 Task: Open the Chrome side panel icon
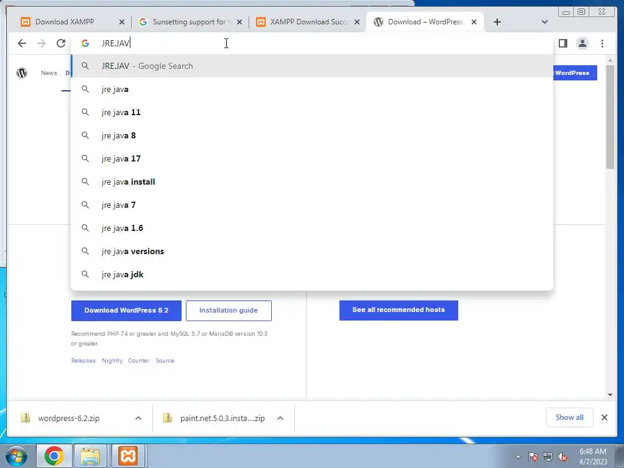pos(562,43)
